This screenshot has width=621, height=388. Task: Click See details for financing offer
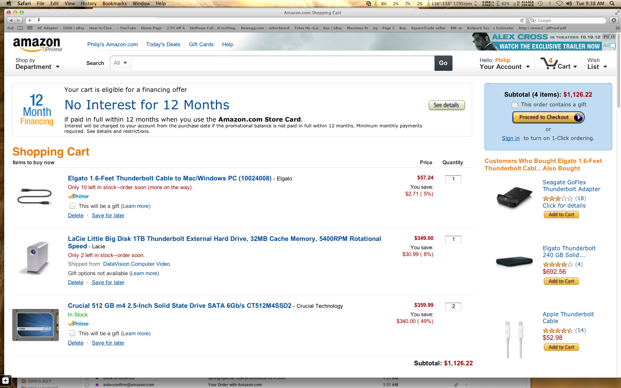coord(446,105)
